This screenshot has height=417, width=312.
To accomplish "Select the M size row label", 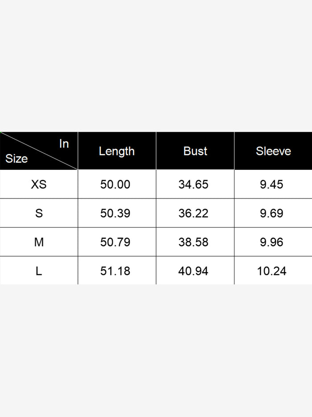I will 39,242.
